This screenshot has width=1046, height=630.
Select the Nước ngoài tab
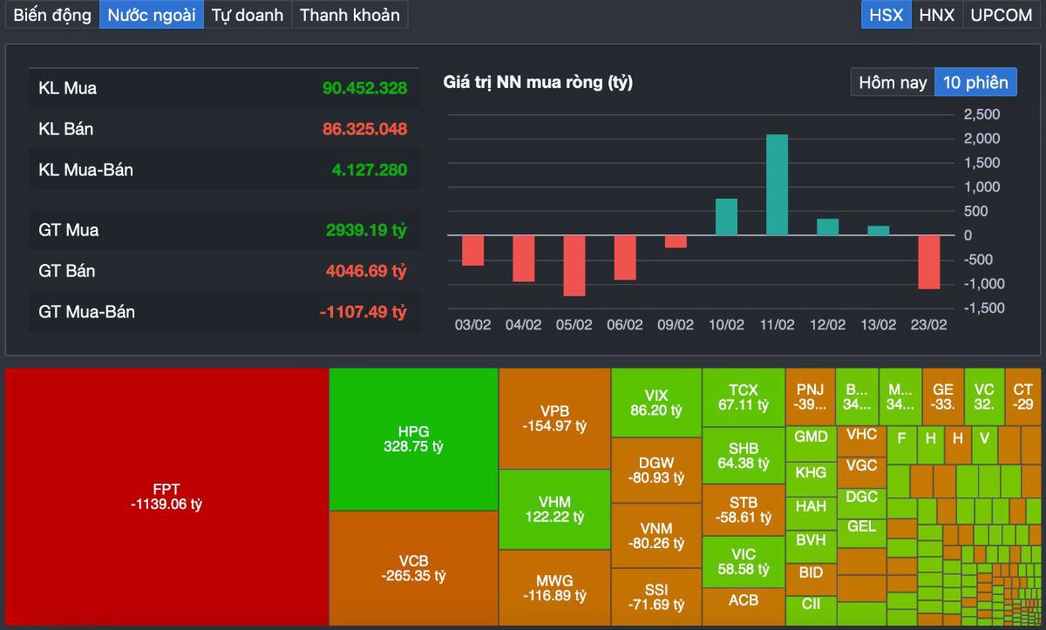pyautogui.click(x=152, y=15)
